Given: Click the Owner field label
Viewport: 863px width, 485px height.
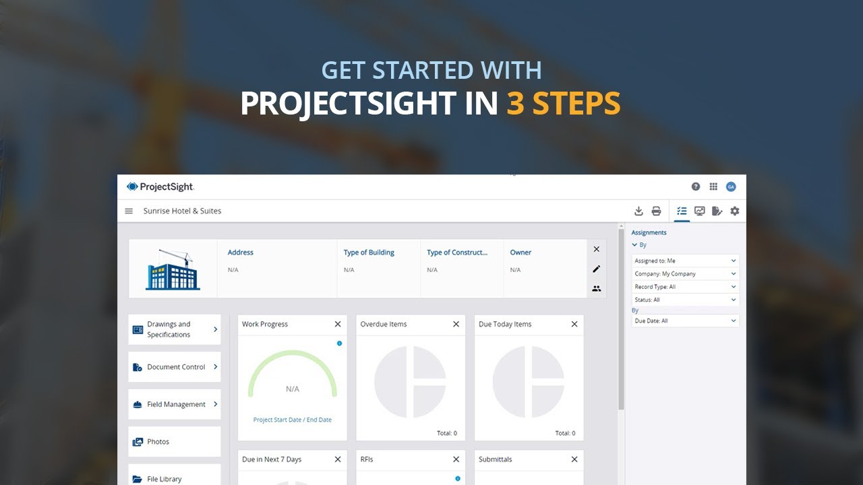Looking at the screenshot, I should [520, 253].
